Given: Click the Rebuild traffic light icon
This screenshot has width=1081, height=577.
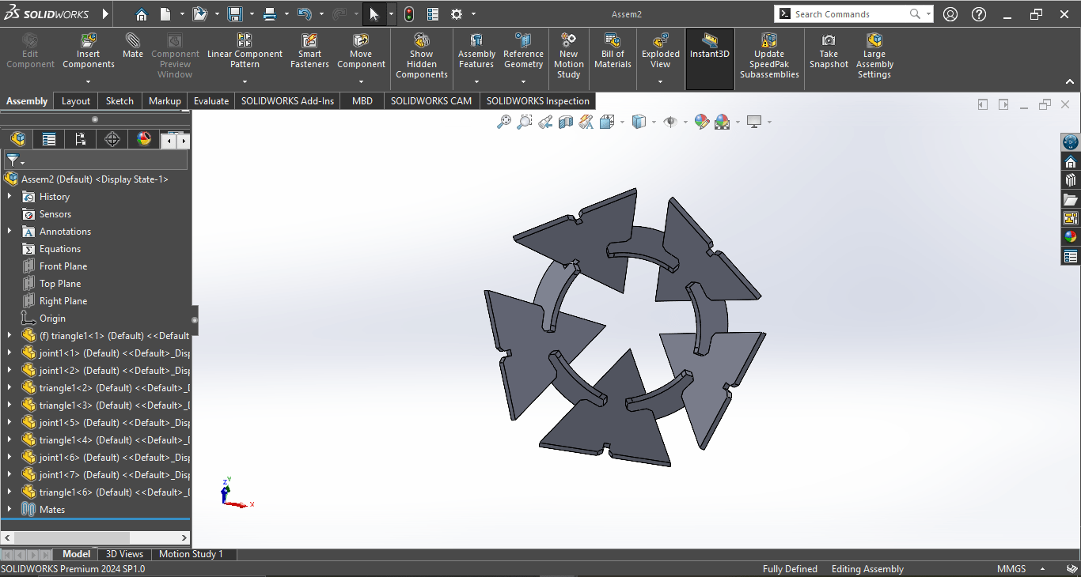Looking at the screenshot, I should [409, 14].
